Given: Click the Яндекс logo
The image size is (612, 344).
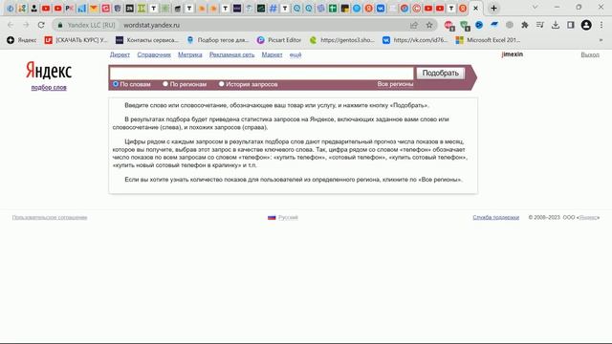Looking at the screenshot, I should click(x=49, y=71).
